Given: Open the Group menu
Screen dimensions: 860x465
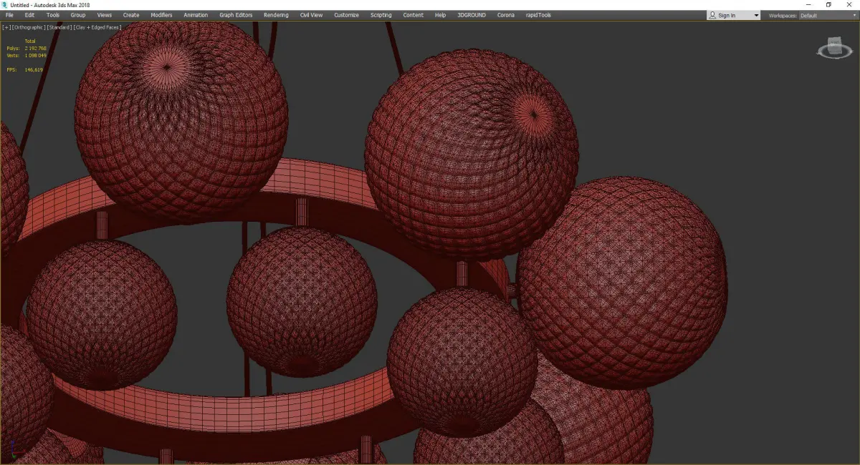Looking at the screenshot, I should pyautogui.click(x=77, y=15).
